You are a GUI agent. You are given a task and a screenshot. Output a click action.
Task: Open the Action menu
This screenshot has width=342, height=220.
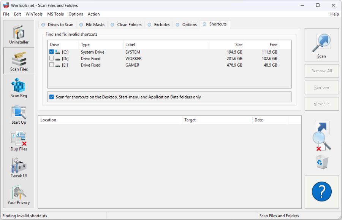[93, 14]
